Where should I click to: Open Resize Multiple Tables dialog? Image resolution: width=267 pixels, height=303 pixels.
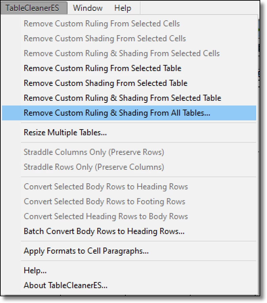(x=129, y=133)
